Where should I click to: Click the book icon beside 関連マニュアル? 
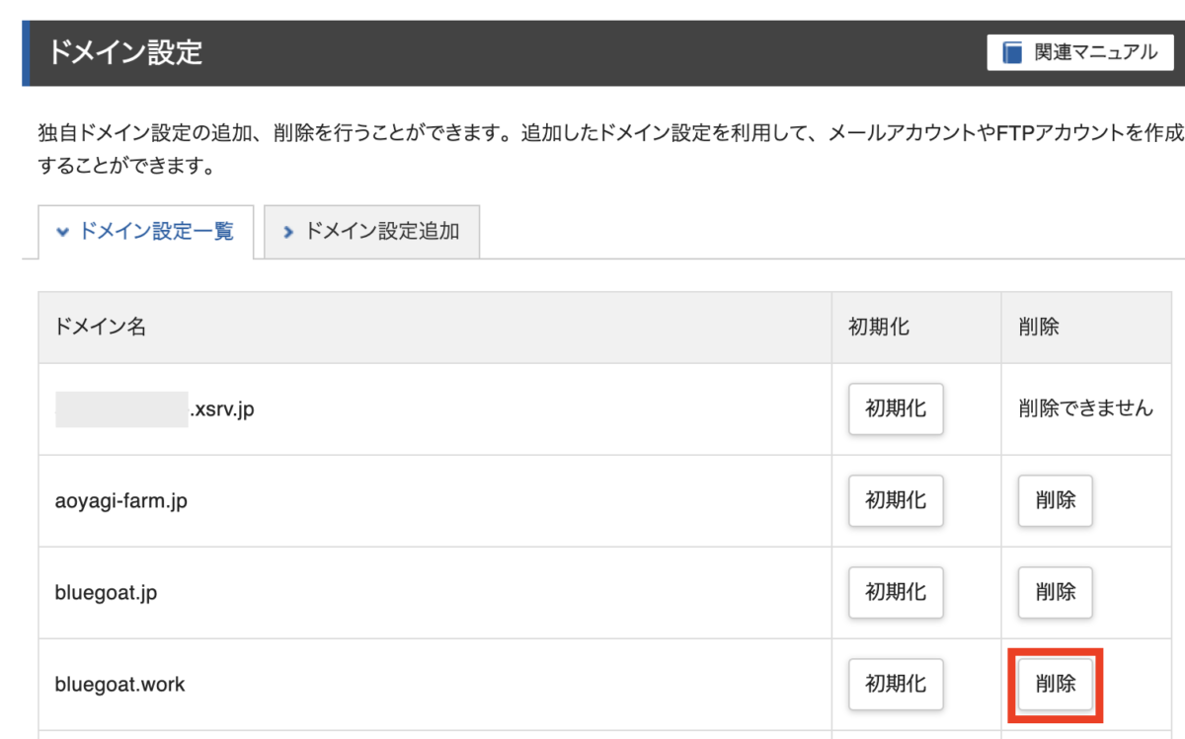coord(1012,53)
